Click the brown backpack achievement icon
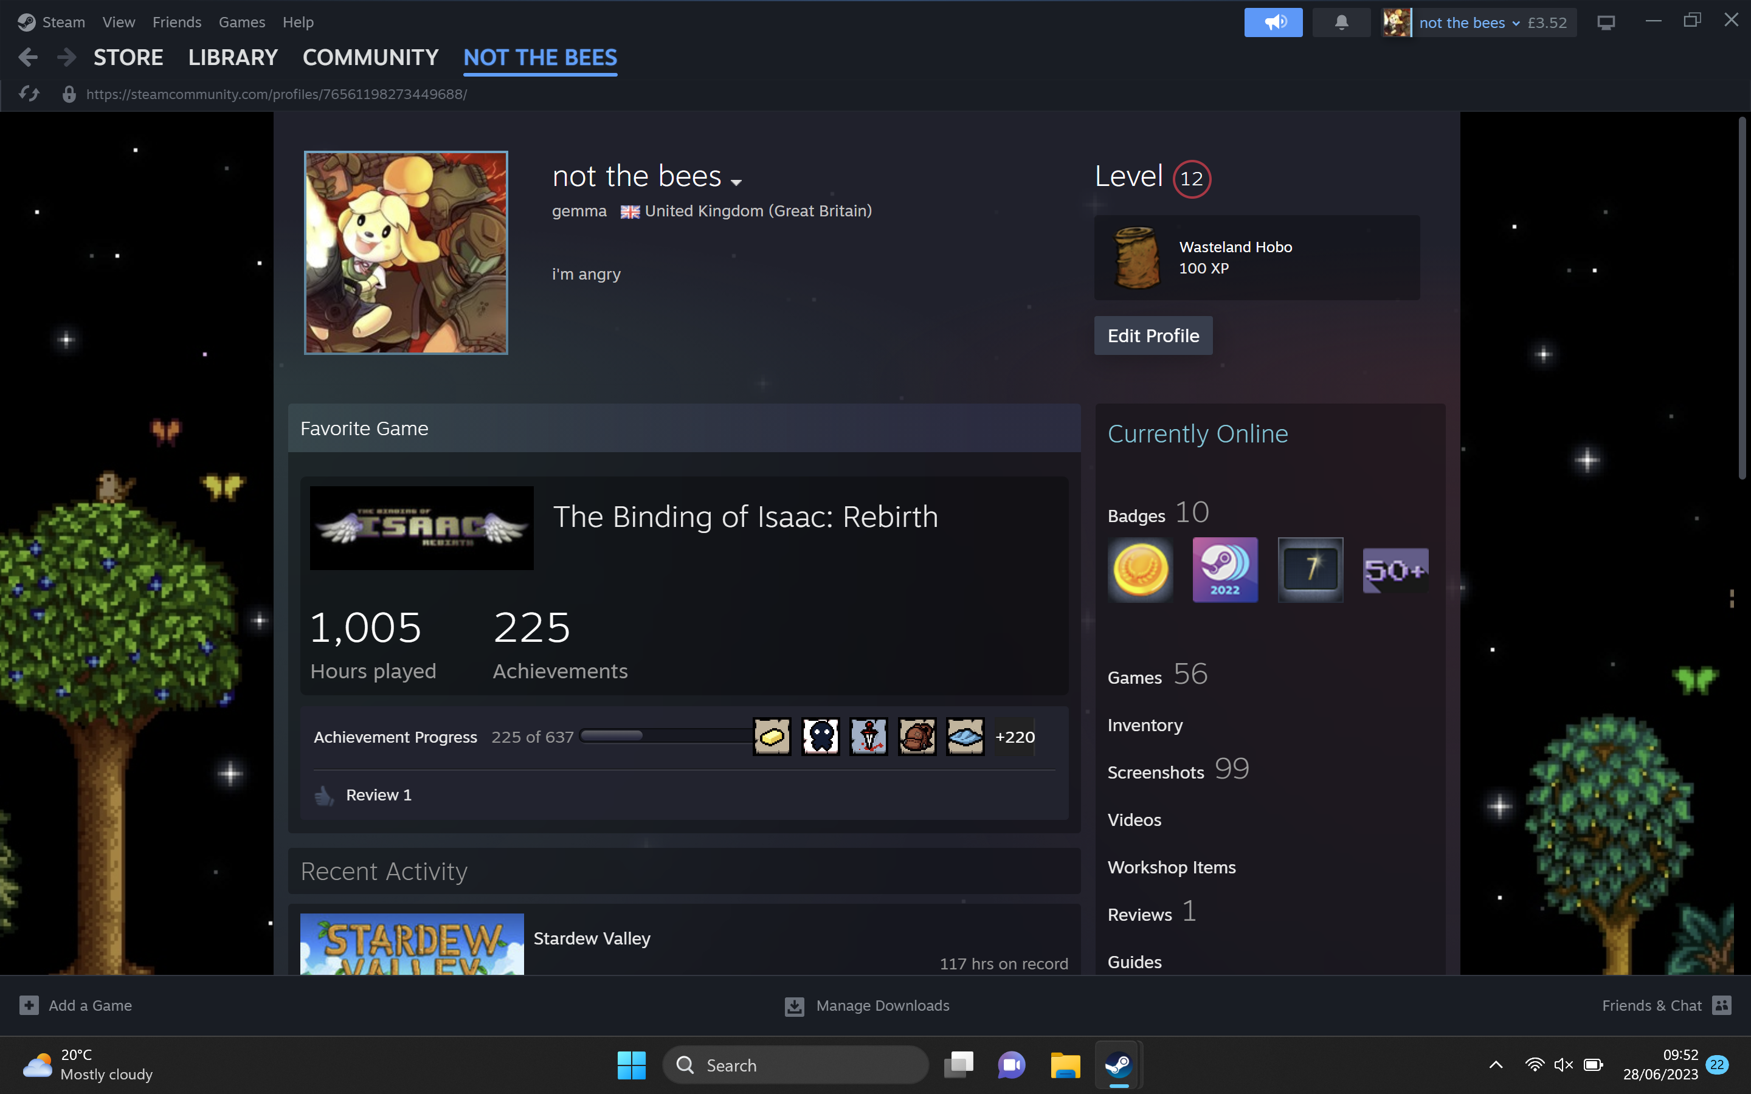1751x1094 pixels. (x=917, y=737)
